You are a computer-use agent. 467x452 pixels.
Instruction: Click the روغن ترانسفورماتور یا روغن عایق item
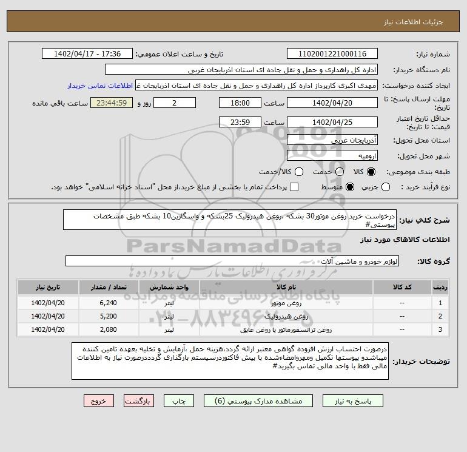coord(286,330)
